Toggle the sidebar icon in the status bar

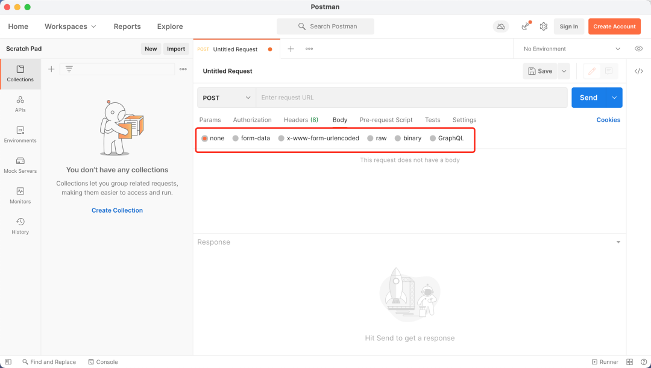(8, 362)
